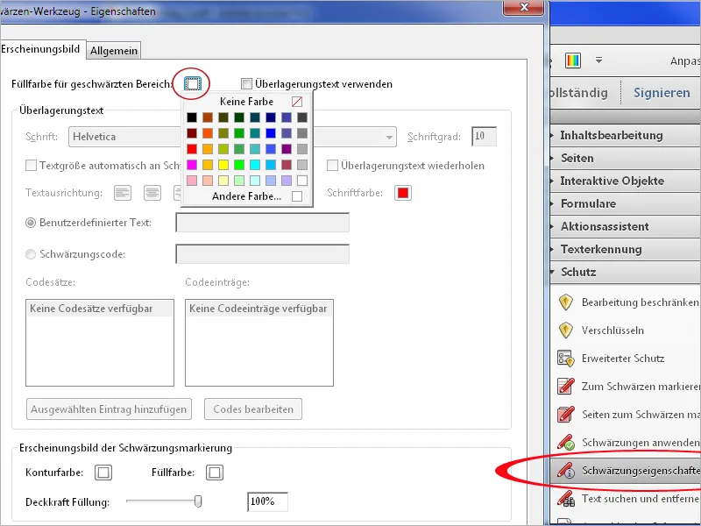Click the Text suchen und entfernen icon
Viewport: 701px width, 526px height.
coord(565,498)
